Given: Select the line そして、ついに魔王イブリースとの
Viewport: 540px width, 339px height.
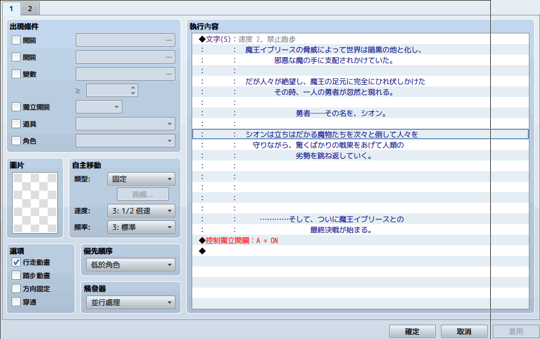Looking at the screenshot, I should tap(360, 219).
